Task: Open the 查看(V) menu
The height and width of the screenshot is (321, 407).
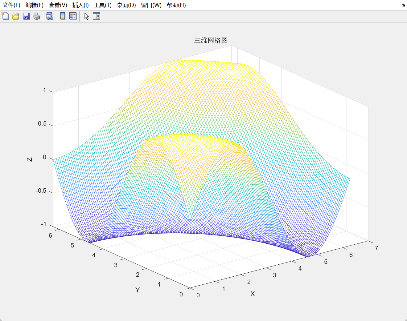Action: 58,5
